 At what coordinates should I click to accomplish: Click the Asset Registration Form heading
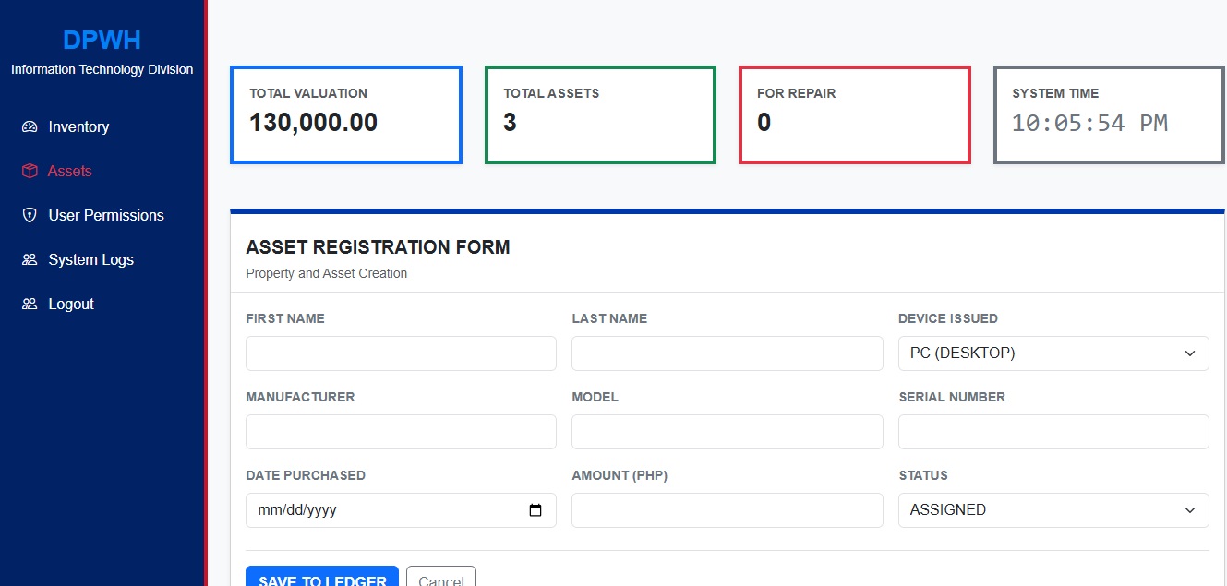(378, 247)
